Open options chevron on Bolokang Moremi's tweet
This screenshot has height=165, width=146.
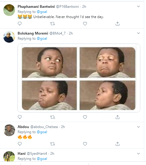138,33
